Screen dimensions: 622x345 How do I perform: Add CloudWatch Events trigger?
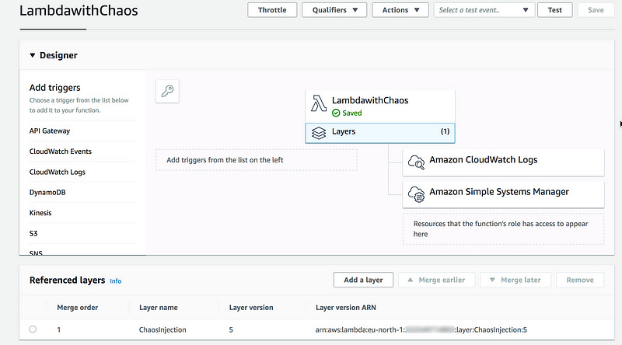pyautogui.click(x=61, y=152)
